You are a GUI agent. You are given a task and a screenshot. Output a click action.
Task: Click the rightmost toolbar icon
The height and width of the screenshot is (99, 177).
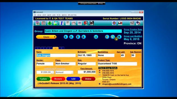click(138, 23)
